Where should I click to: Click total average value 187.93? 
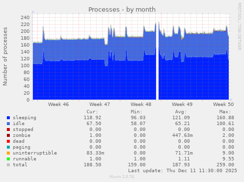click(x=181, y=165)
